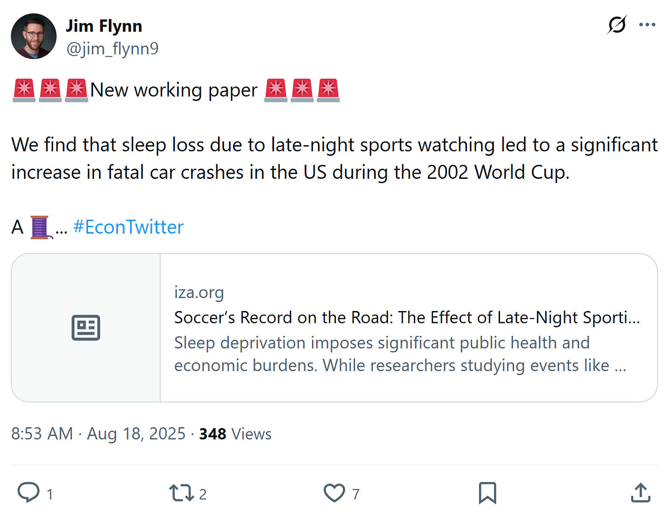Viewport: 671px width, 512px height.
Task: Click the 8:53 AM timestamp
Action: 42,434
